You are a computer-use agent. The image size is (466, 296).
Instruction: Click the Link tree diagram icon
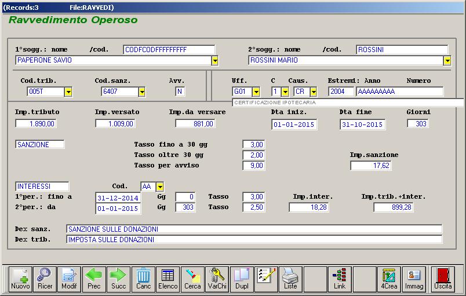(x=340, y=279)
